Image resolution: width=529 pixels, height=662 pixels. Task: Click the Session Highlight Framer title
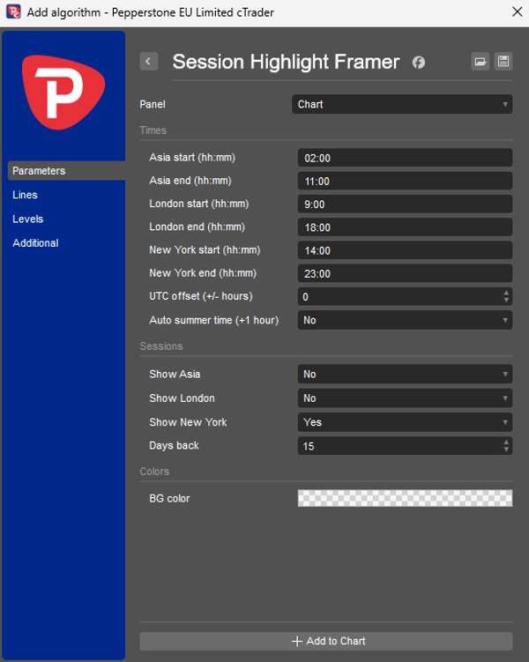[286, 62]
